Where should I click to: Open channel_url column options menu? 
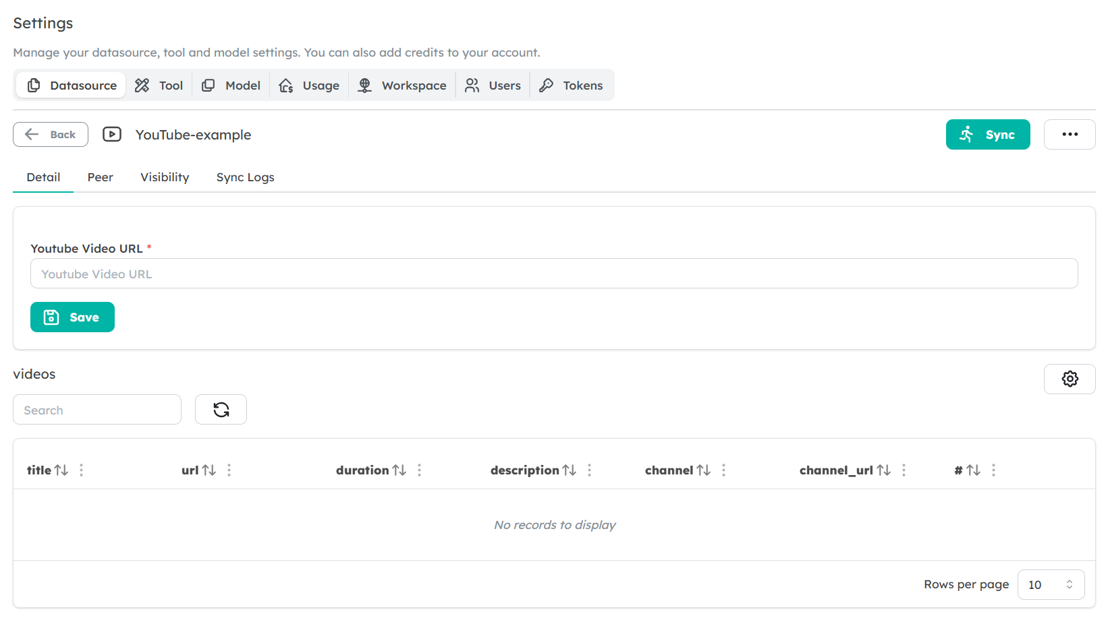point(904,470)
